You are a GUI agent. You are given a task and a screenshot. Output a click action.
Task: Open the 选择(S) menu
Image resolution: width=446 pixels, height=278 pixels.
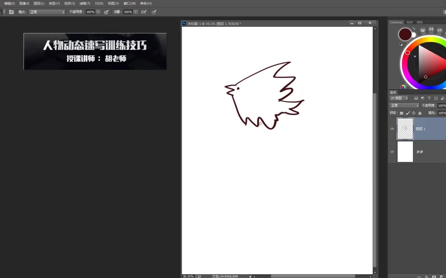pyautogui.click(x=69, y=3)
